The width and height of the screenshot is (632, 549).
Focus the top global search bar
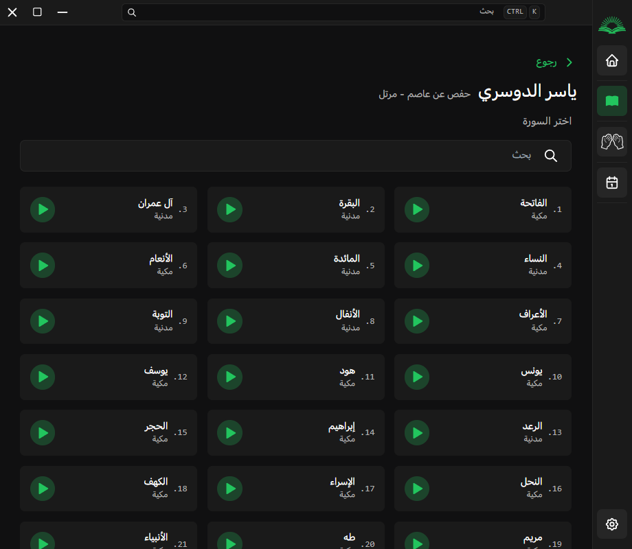(333, 12)
